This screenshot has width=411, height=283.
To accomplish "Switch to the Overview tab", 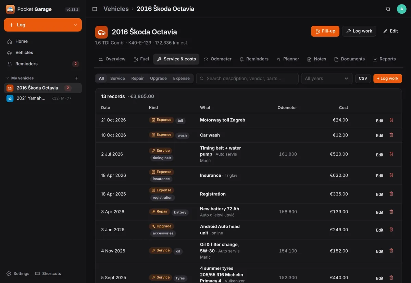I will tap(112, 59).
